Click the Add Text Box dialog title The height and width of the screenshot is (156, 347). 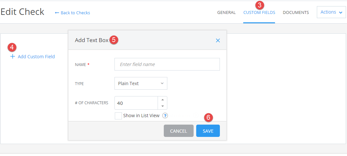coord(92,40)
